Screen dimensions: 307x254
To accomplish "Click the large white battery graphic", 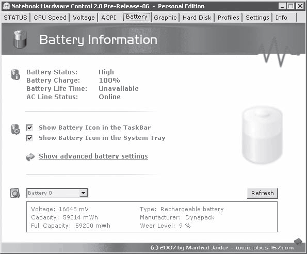I will (262, 135).
